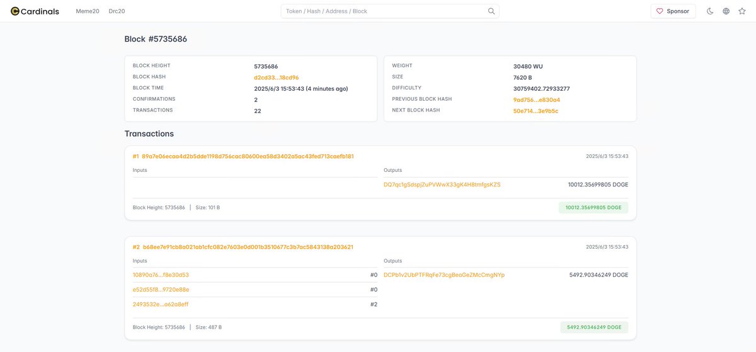Open input 10890a76...f8e30d53
The image size is (756, 352).
(161, 275)
